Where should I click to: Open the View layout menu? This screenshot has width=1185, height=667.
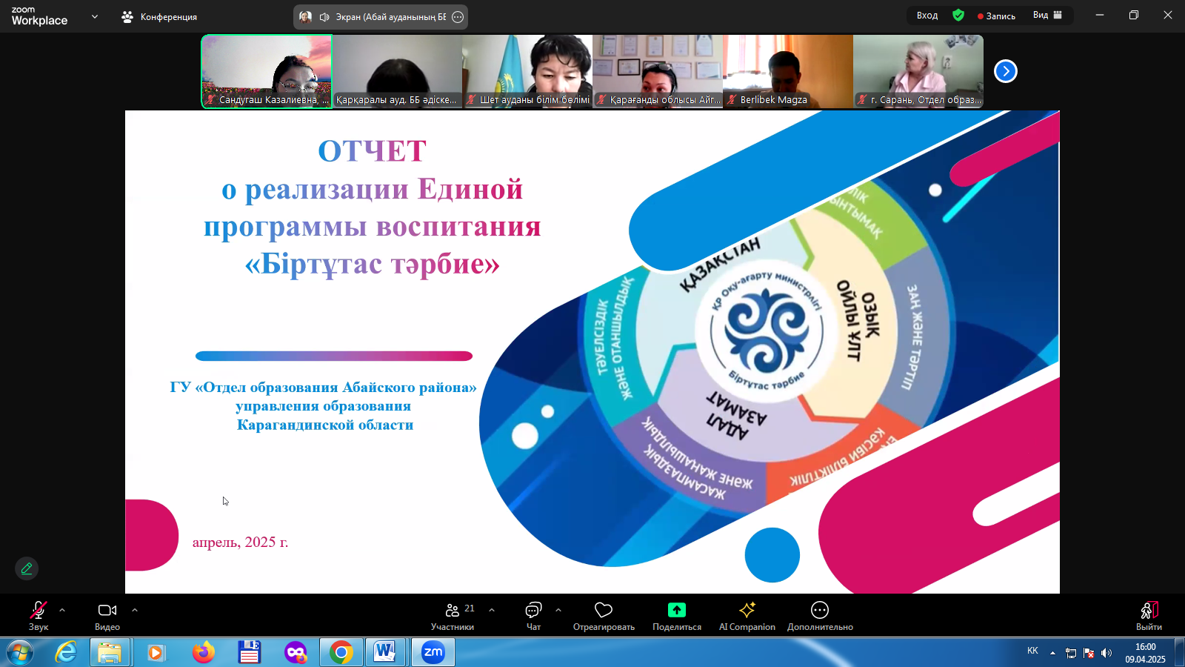(x=1047, y=16)
